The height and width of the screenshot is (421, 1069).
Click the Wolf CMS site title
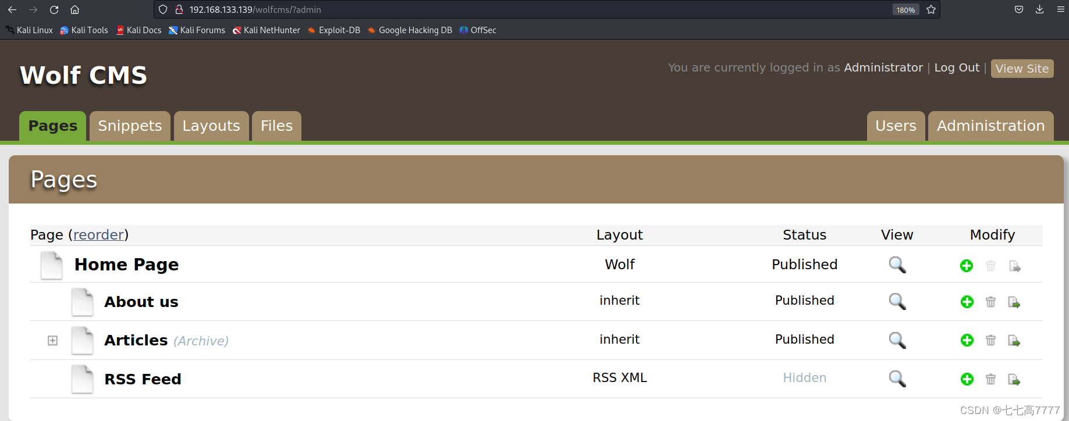click(x=83, y=75)
